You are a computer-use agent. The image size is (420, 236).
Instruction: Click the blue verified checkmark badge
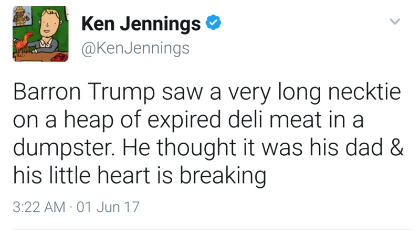212,23
